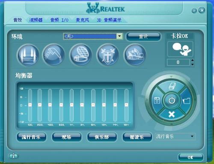Click the 流行音乐 preset button
The width and height of the screenshot is (214, 164).
point(31,137)
